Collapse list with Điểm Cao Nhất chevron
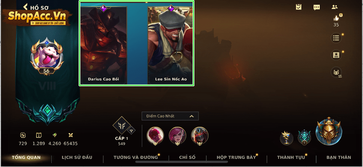Image resolution: width=363 pixels, height=167 pixels. click(191, 116)
